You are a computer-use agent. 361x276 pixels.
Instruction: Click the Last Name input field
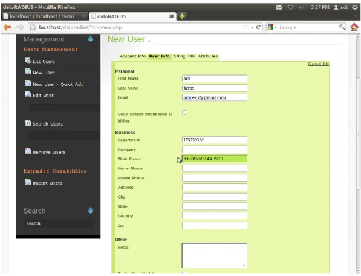(215, 88)
